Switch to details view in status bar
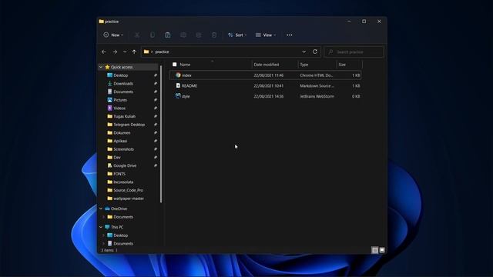The height and width of the screenshot is (277, 493). pos(374,250)
